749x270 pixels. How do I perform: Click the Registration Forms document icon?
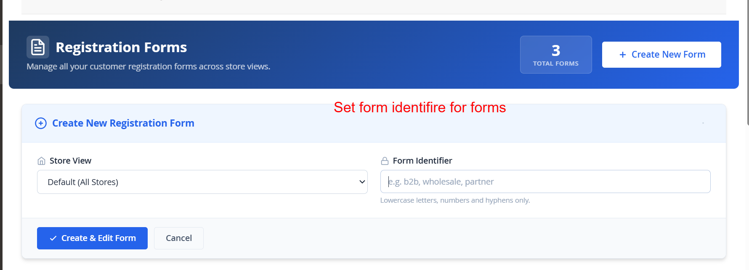point(38,47)
